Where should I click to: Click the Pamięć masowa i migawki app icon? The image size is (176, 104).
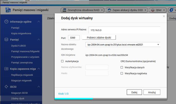pyautogui.click(x=8, y=10)
